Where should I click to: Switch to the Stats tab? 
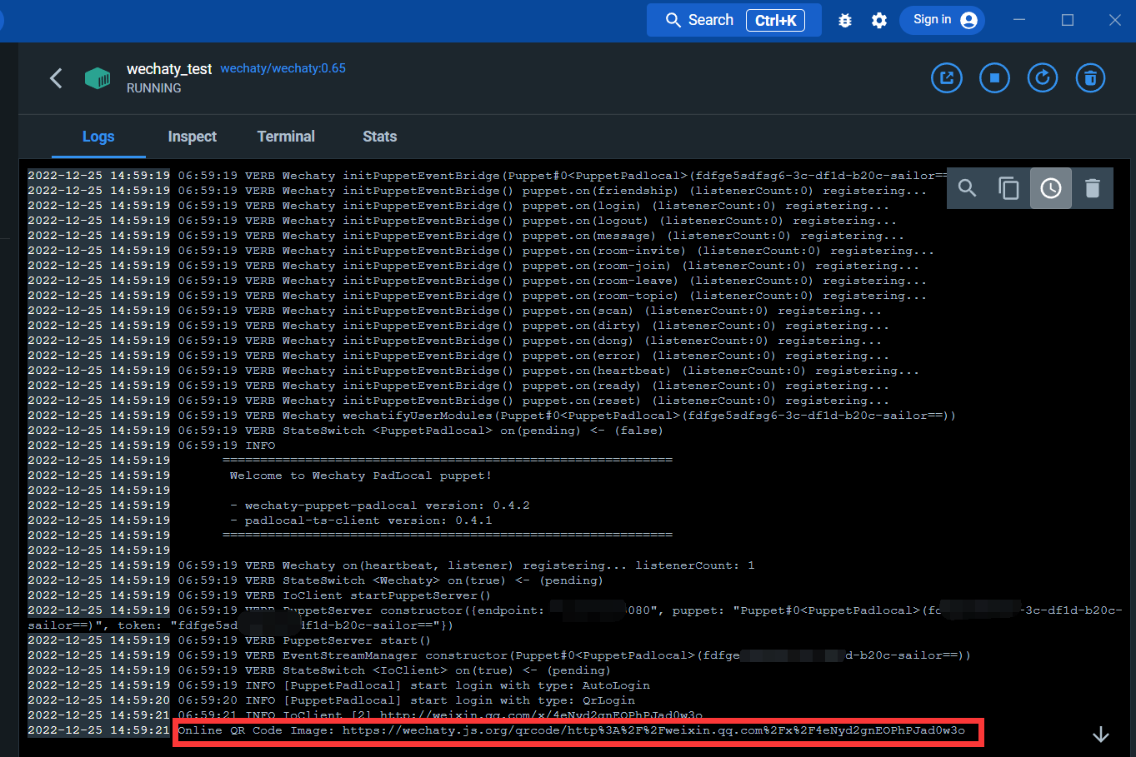pos(379,137)
